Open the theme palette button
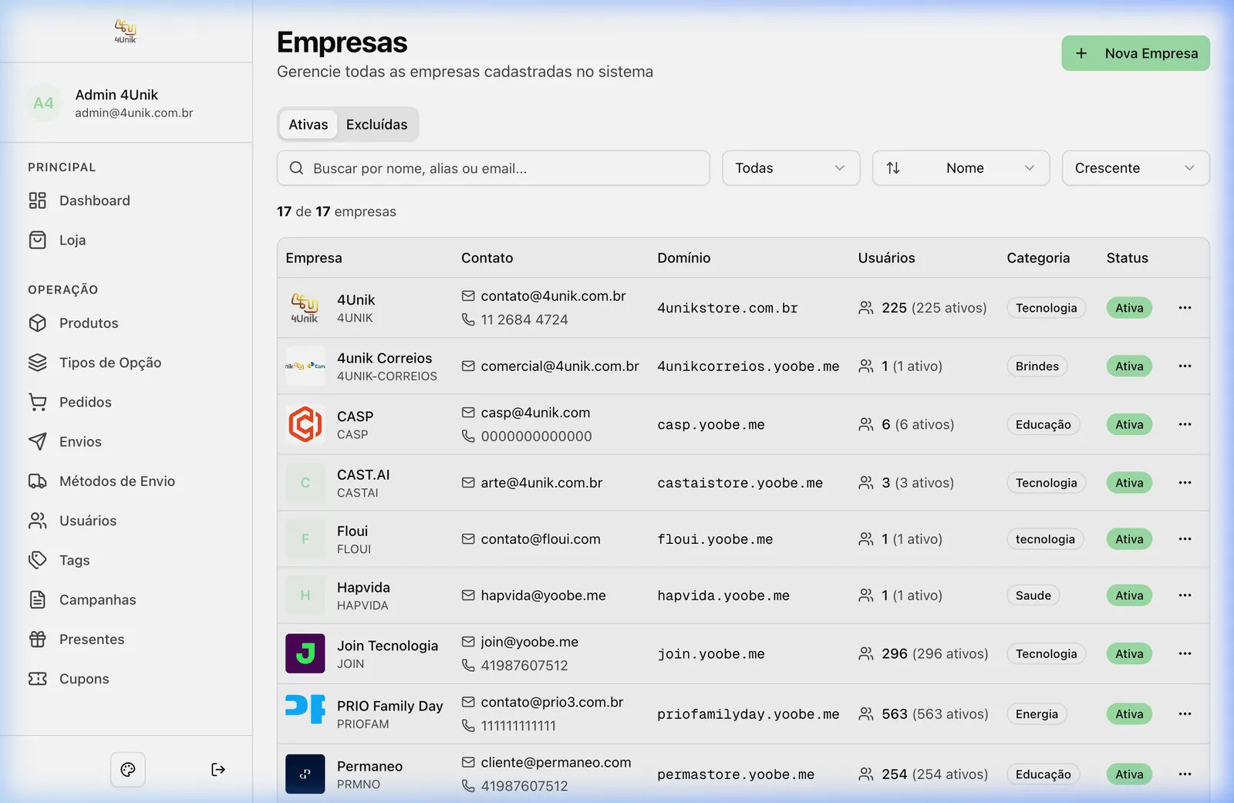This screenshot has width=1234, height=803. coord(128,769)
